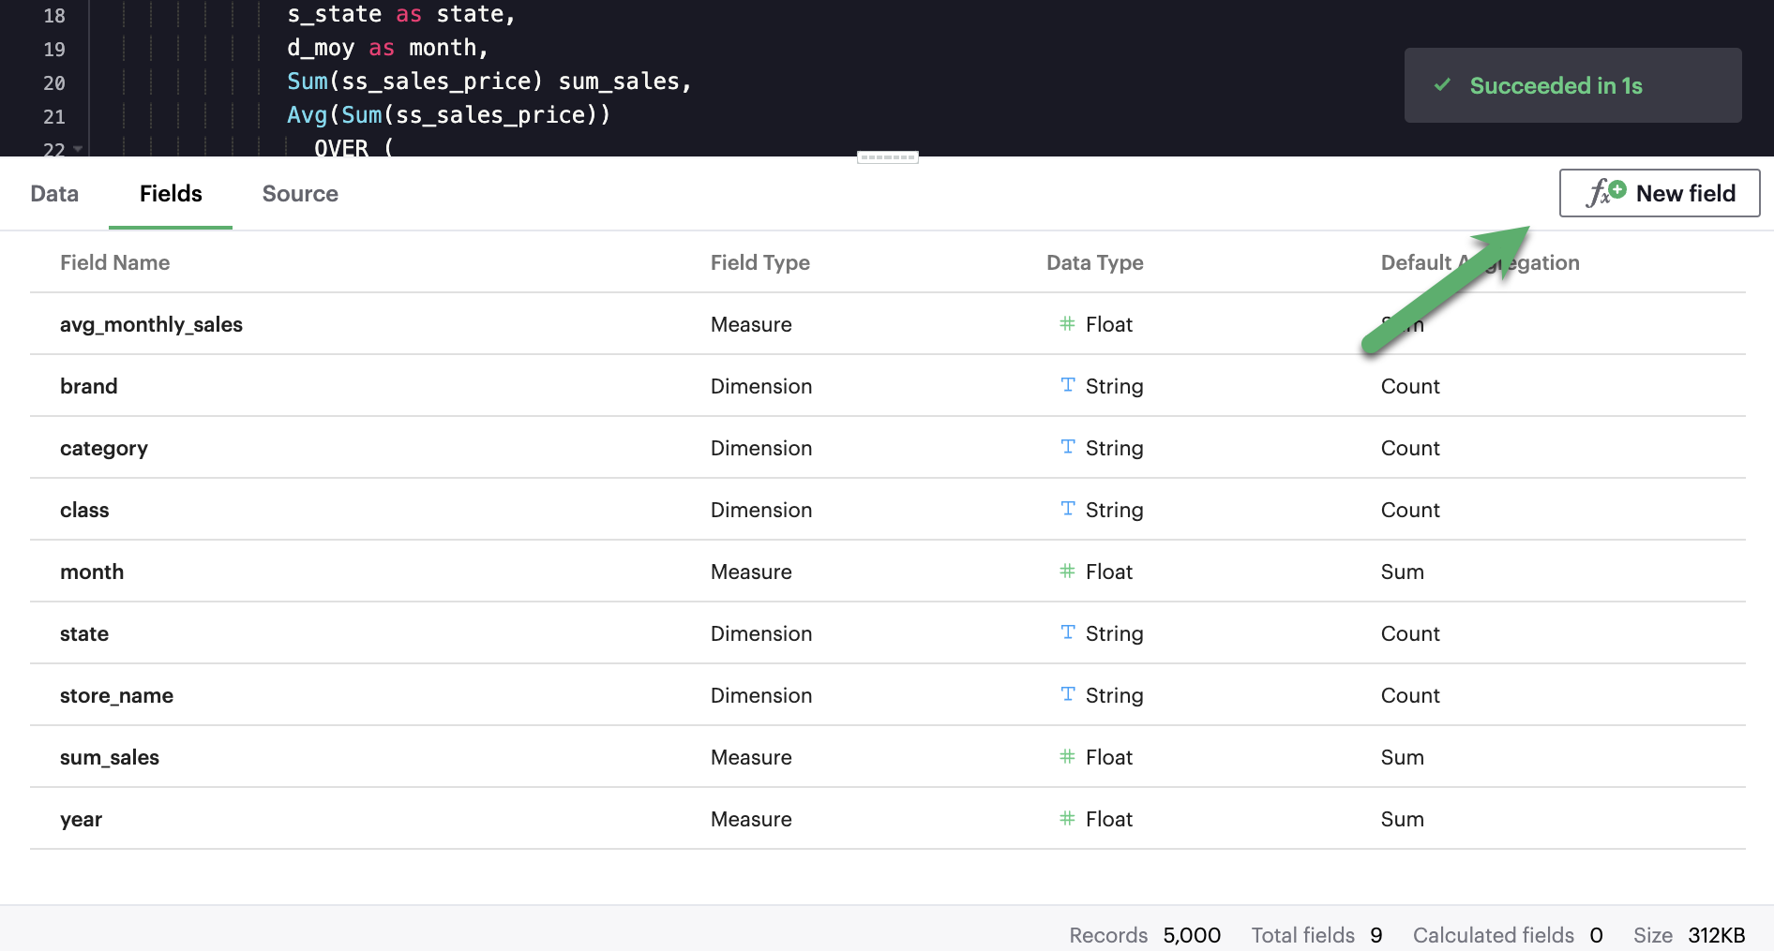Click the String type icon for class
This screenshot has height=951, width=1774.
point(1067,509)
